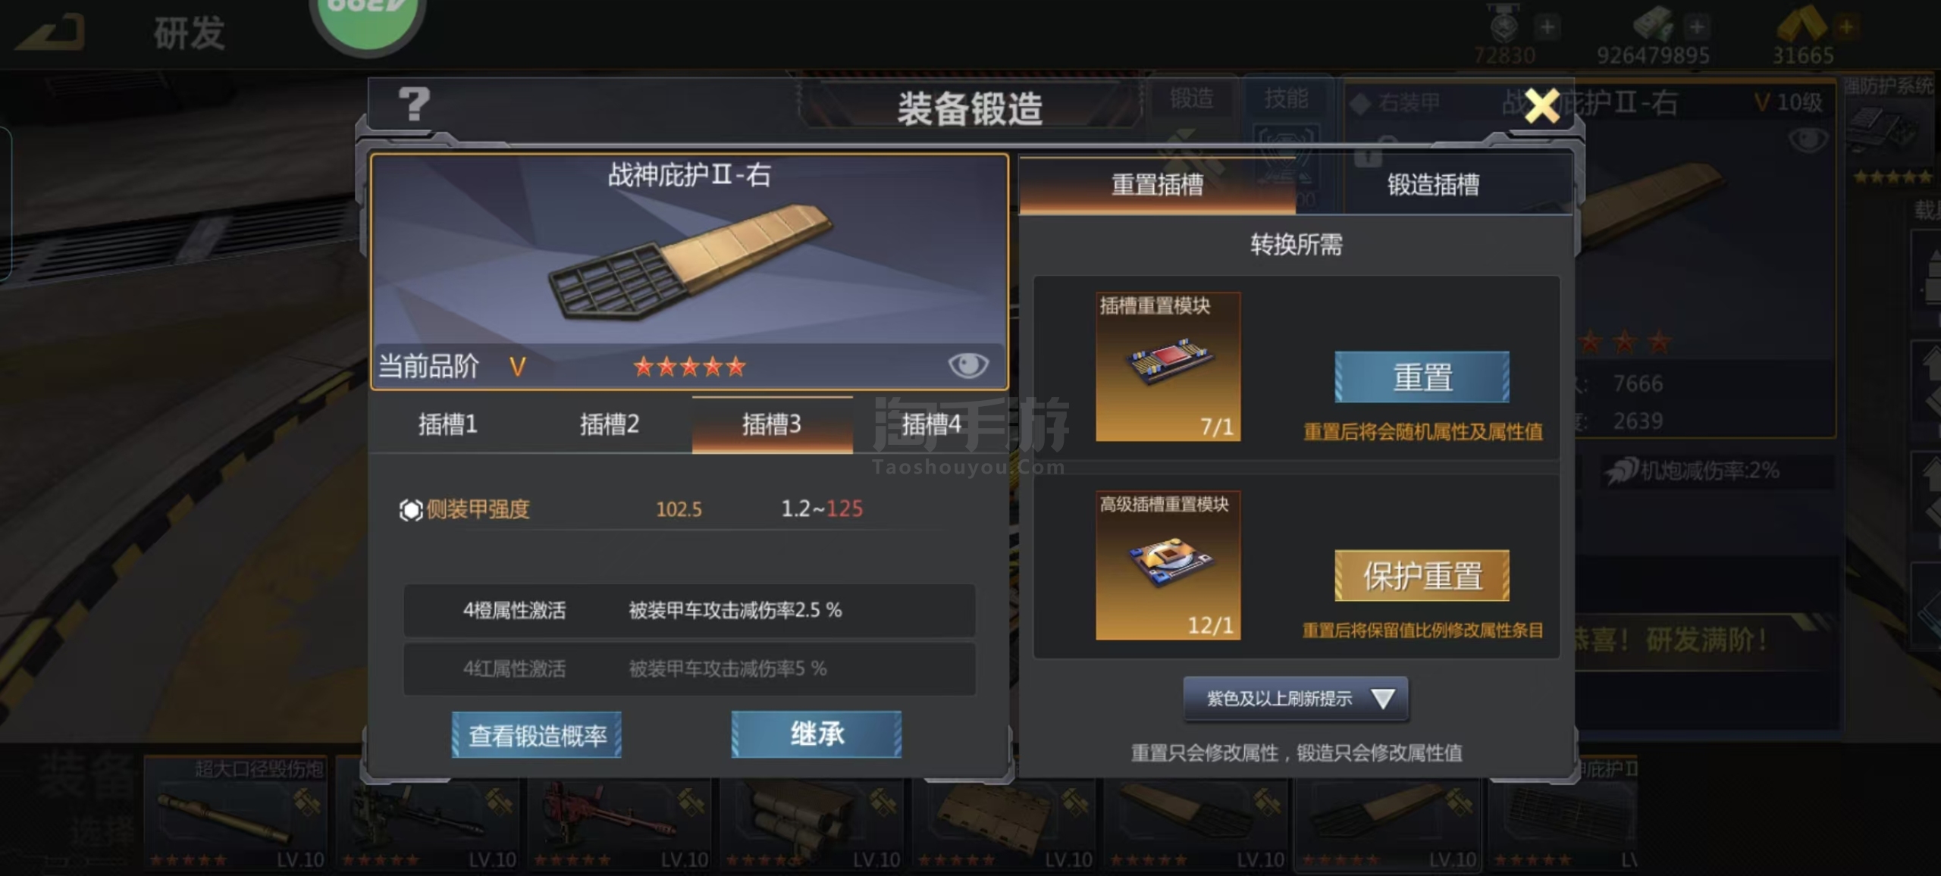The image size is (1941, 876).
Task: Click the plus icon next to 72830 medals
Action: coord(1547,27)
